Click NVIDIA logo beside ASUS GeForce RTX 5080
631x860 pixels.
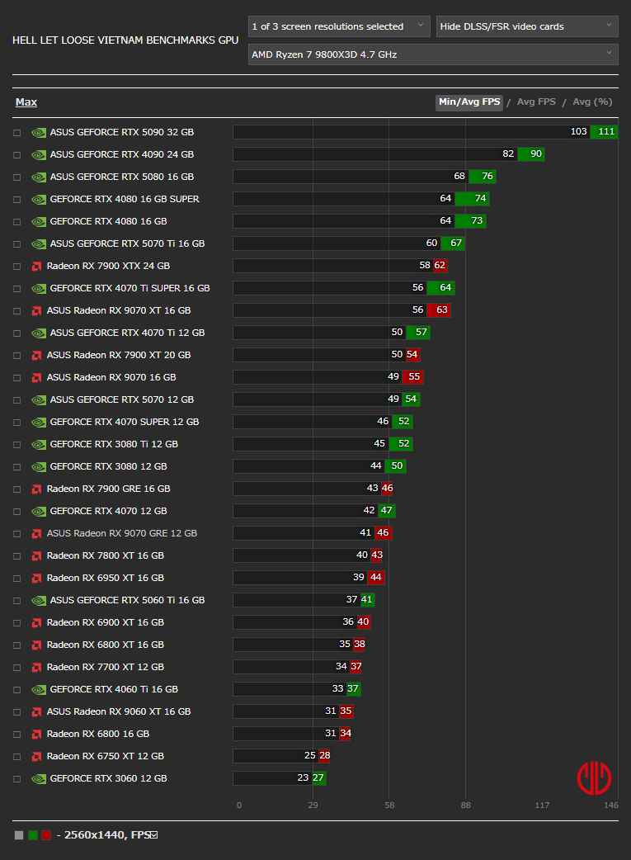[39, 177]
